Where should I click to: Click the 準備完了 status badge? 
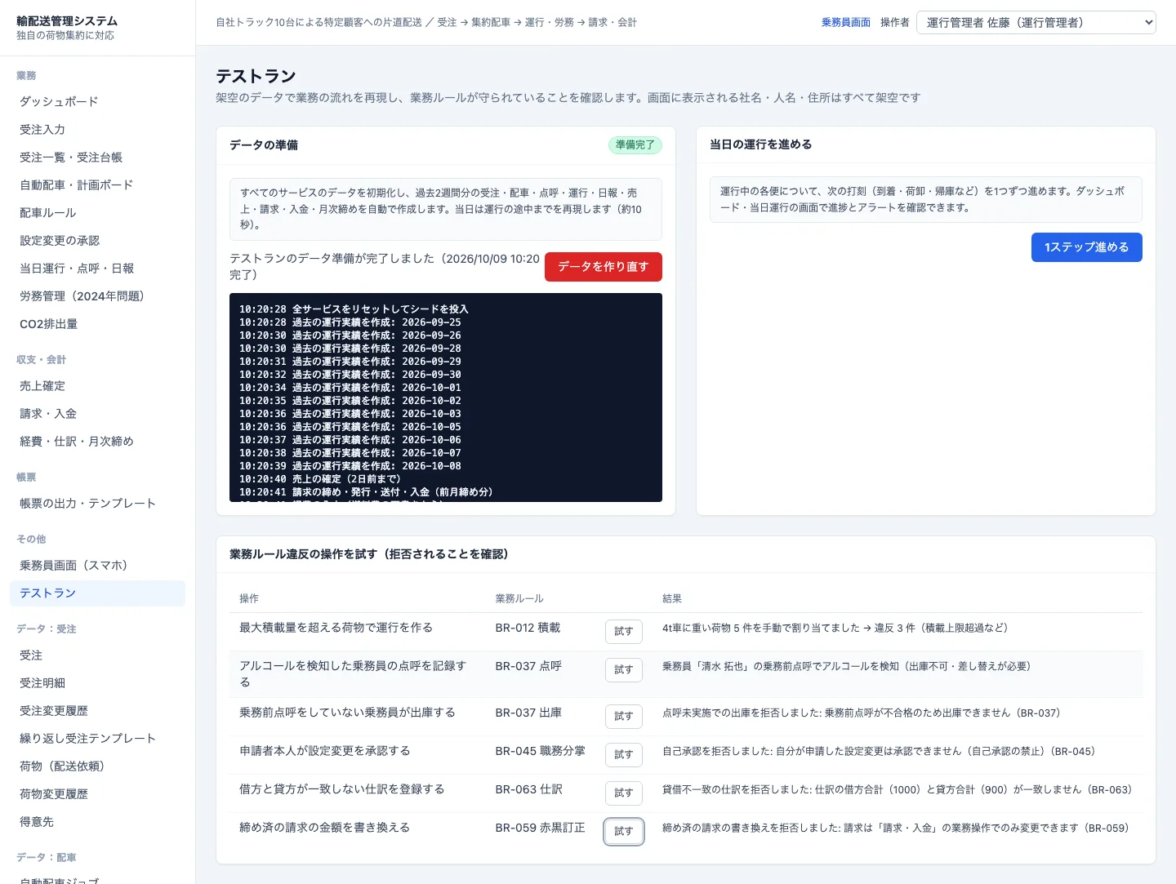(x=635, y=145)
